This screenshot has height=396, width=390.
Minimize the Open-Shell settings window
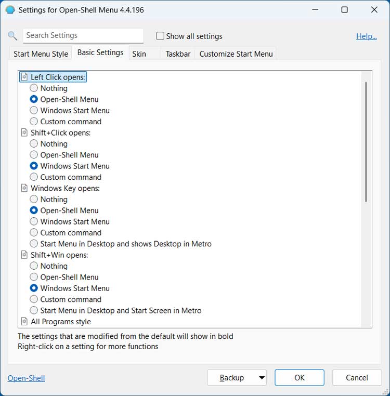click(x=315, y=10)
